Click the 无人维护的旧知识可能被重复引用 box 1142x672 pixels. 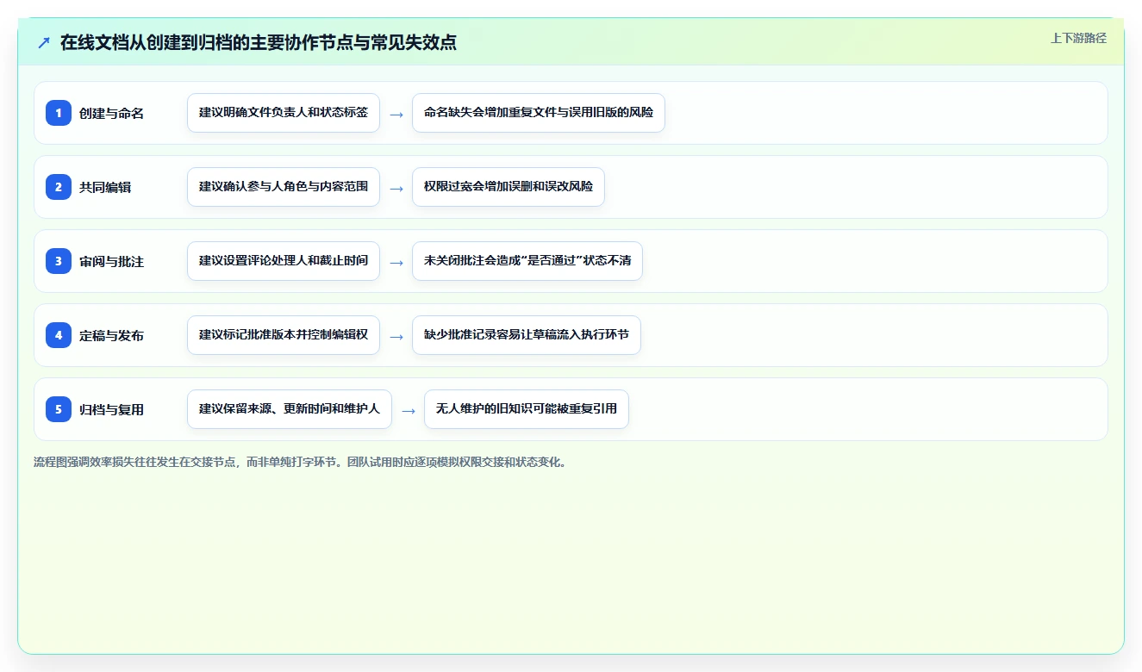(x=527, y=409)
